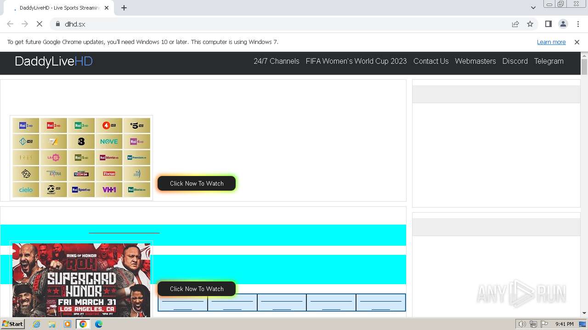
Task: Open the Contact Us page
Action: tap(431, 61)
